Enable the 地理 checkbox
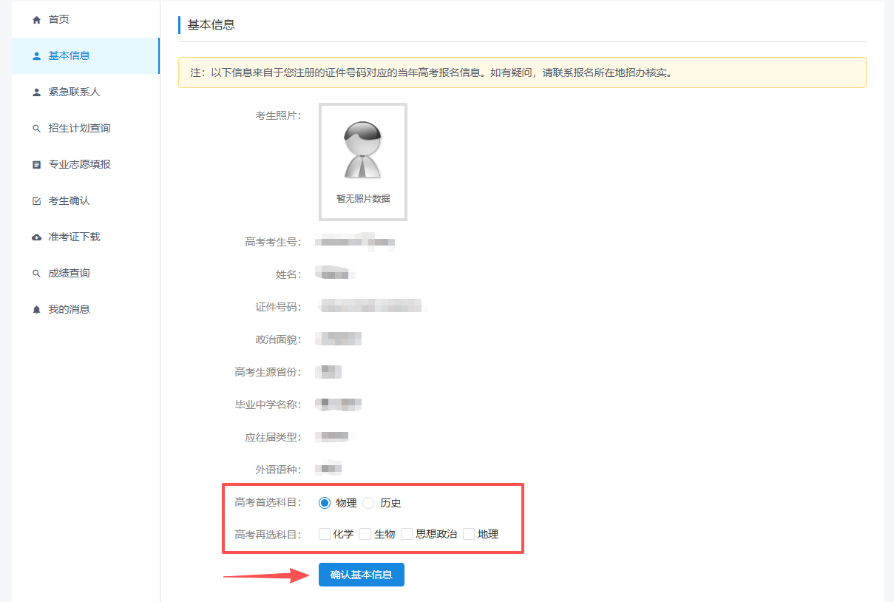Viewport: 894px width, 602px height. (469, 534)
